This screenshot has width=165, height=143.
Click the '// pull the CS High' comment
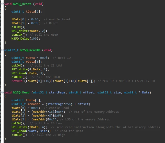pyautogui.click(x=48, y=135)
